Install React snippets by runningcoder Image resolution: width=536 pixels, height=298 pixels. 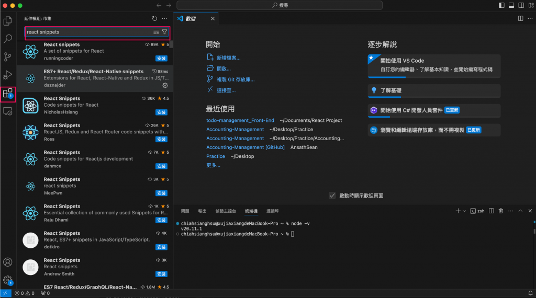[x=161, y=59]
